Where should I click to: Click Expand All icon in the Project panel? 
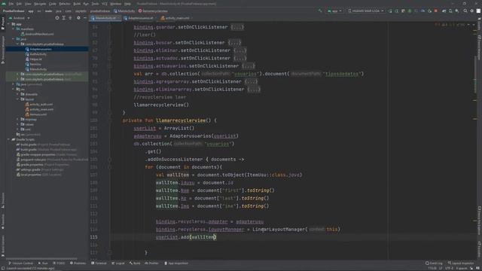63,18
